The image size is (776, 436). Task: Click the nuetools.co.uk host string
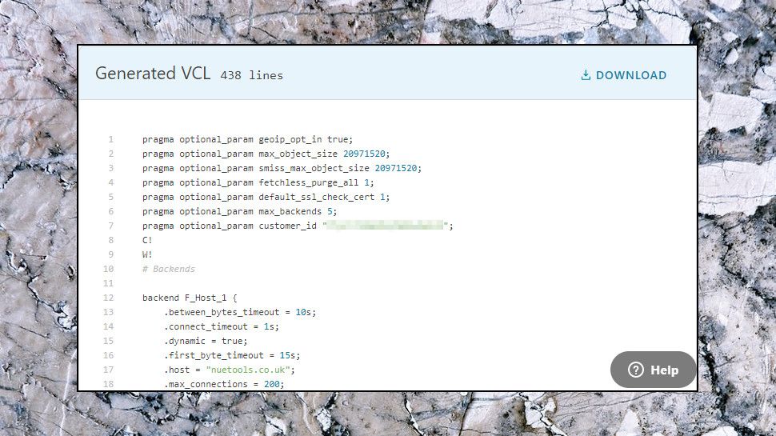pos(250,370)
